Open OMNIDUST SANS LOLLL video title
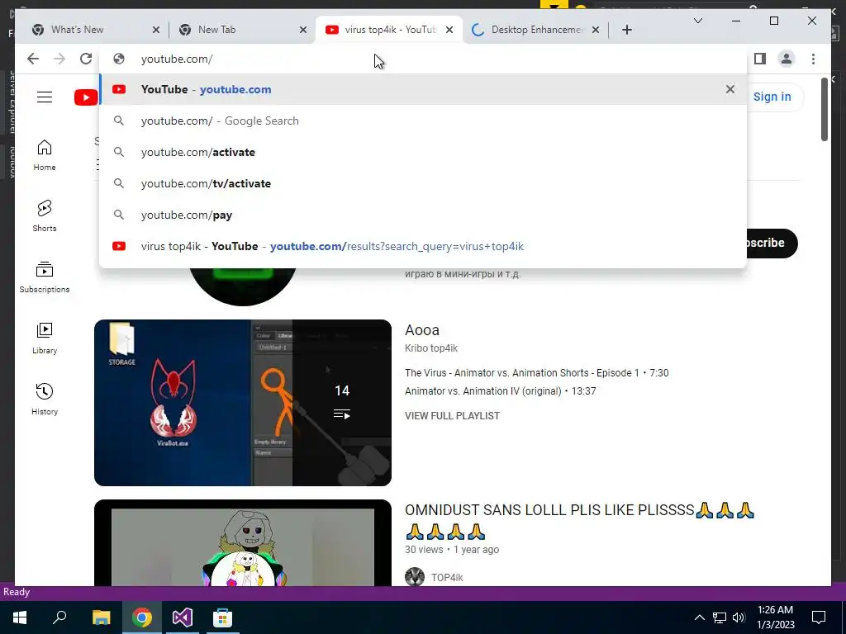The width and height of the screenshot is (846, 634). point(579,520)
